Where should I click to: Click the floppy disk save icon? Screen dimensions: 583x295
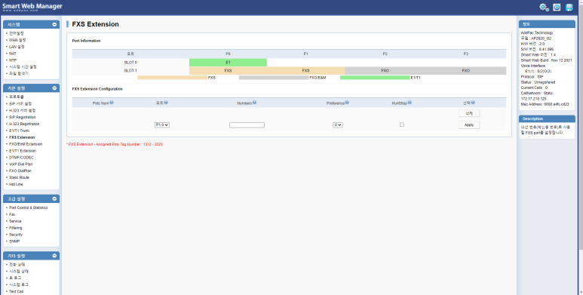(x=569, y=8)
